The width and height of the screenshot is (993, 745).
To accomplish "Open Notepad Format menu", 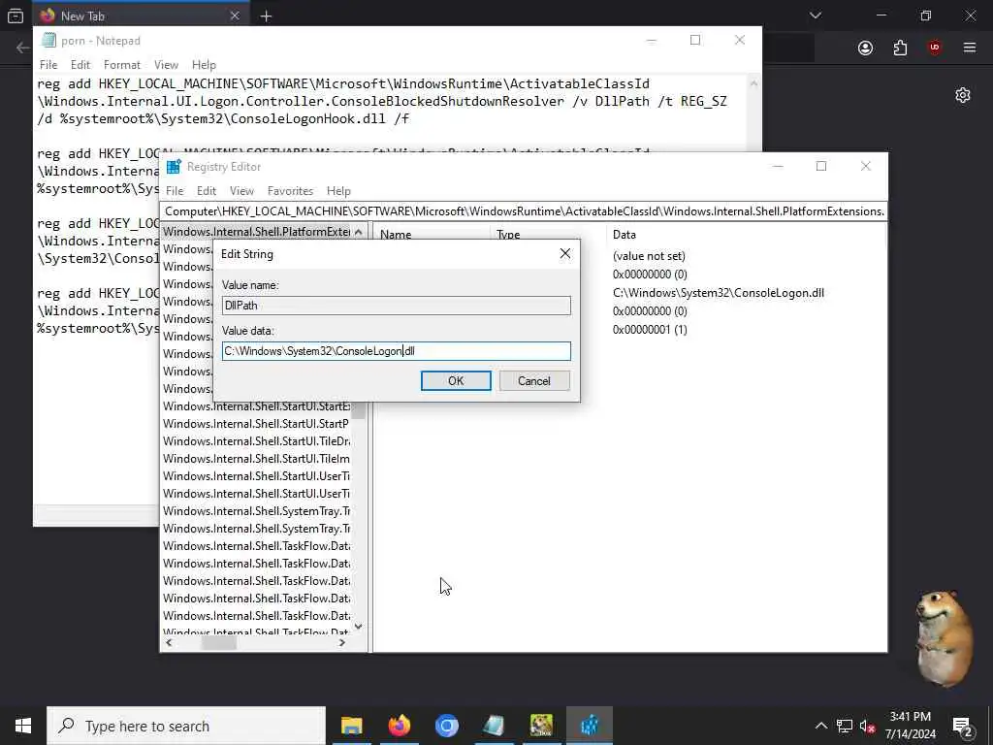I will [121, 65].
